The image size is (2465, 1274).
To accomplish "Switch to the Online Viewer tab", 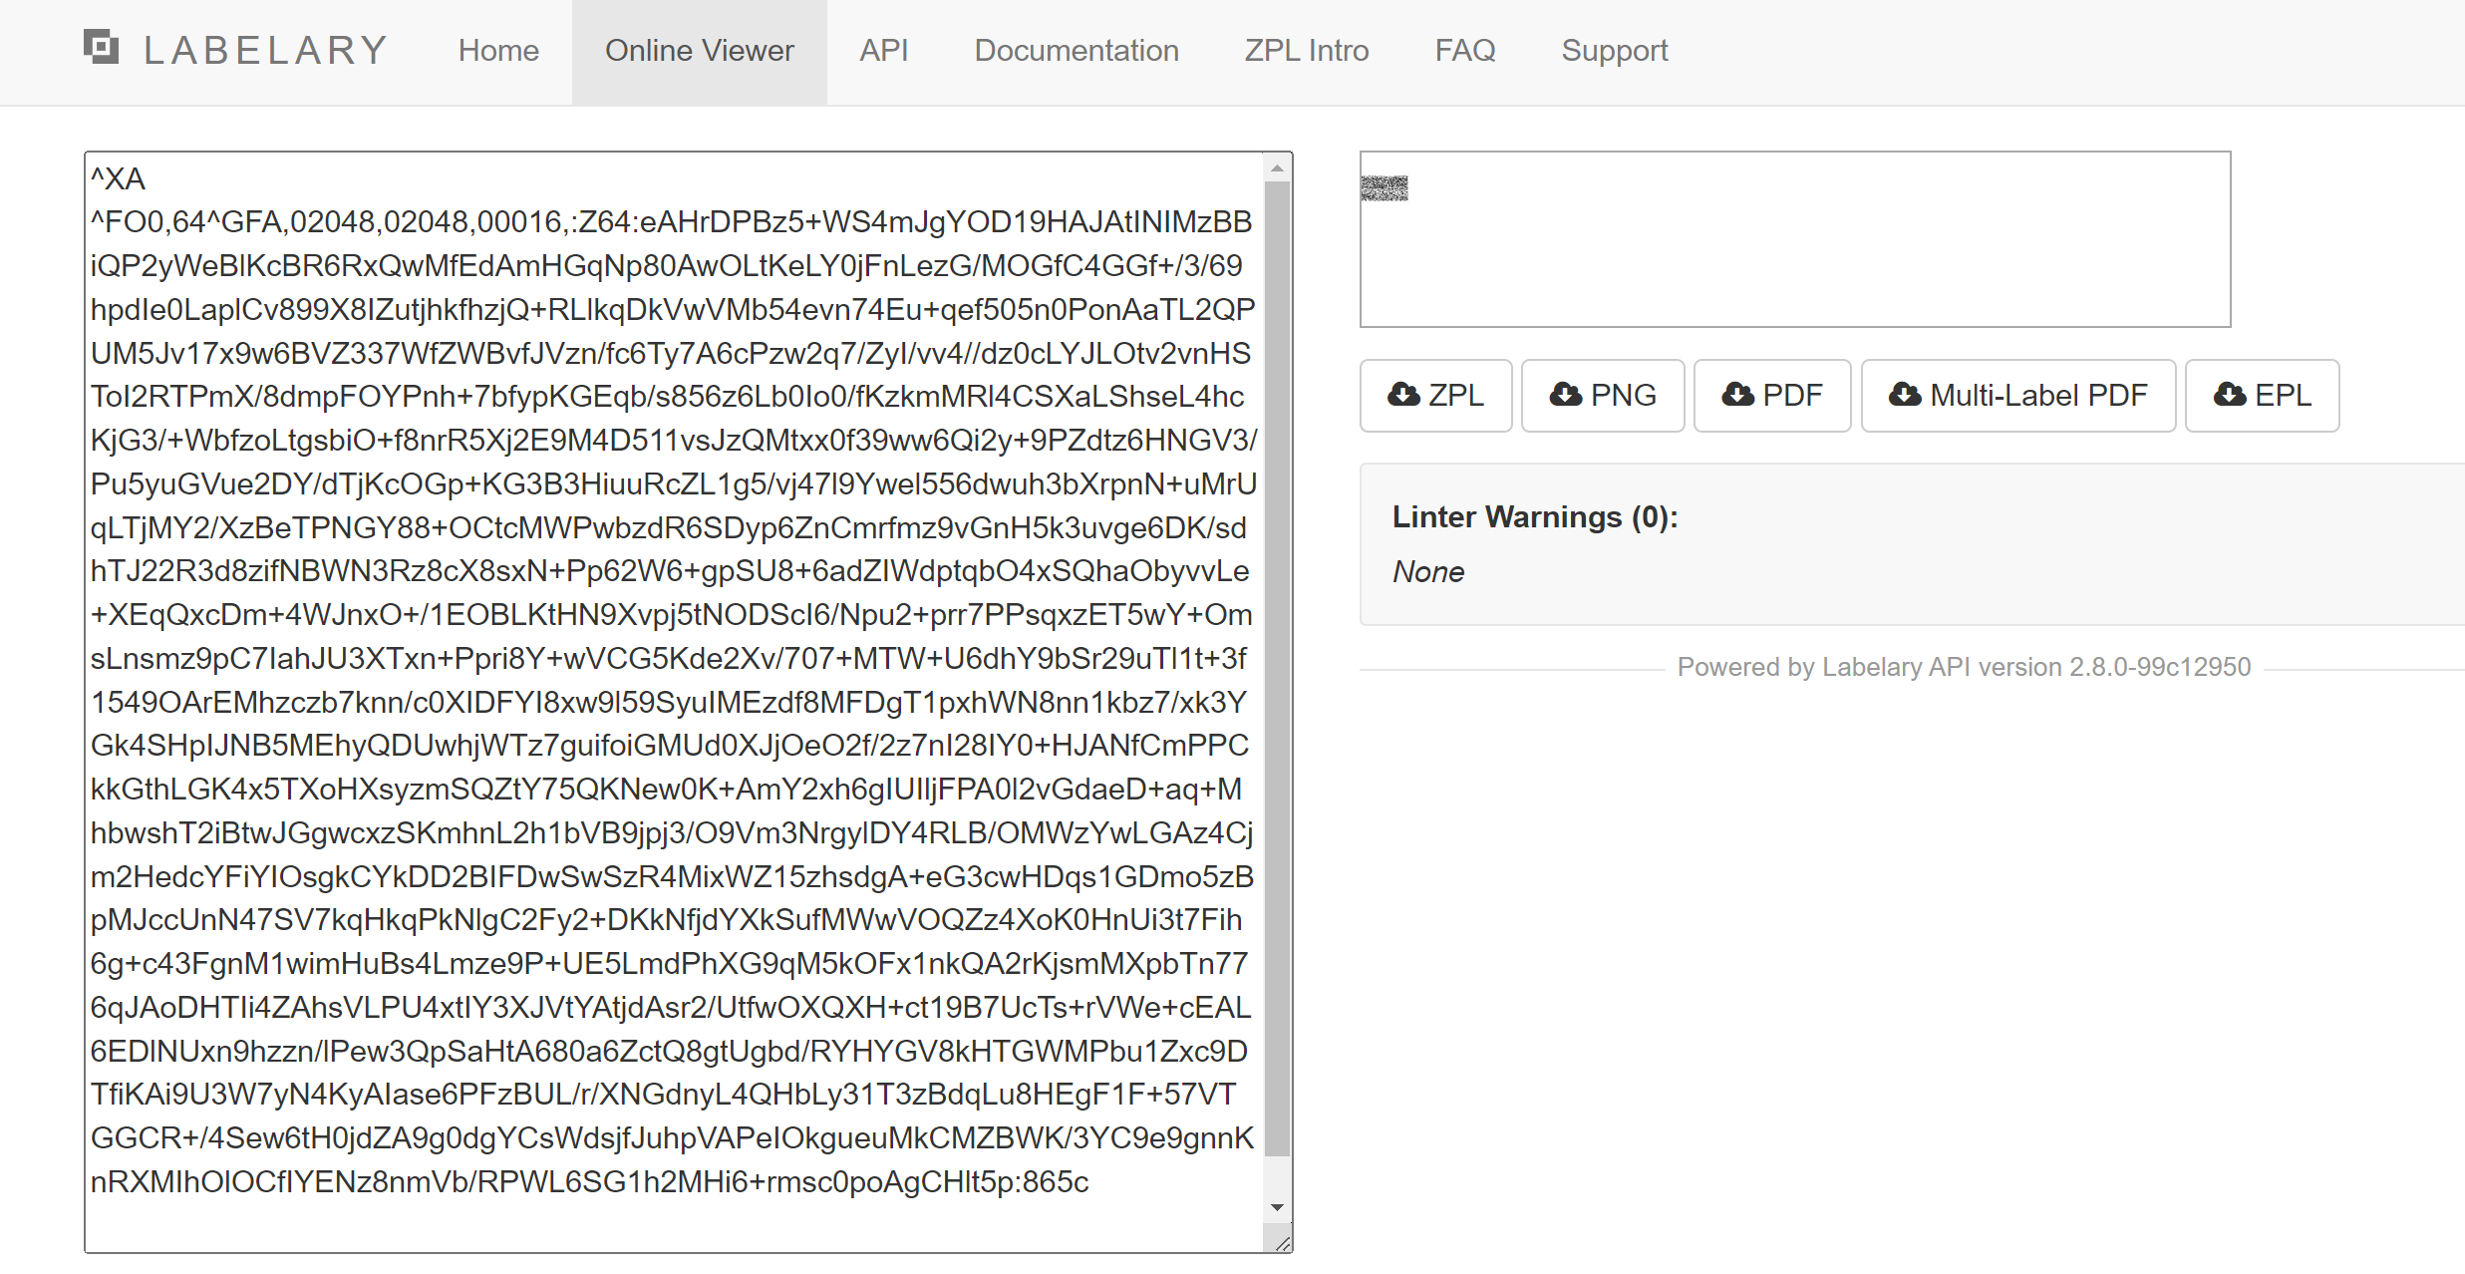I will coord(699,51).
